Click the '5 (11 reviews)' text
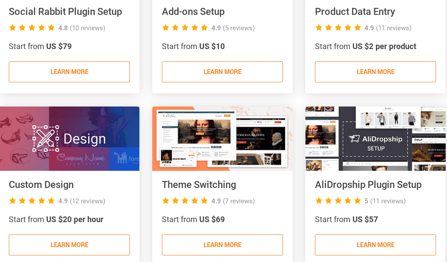The height and width of the screenshot is (262, 447). point(385,201)
